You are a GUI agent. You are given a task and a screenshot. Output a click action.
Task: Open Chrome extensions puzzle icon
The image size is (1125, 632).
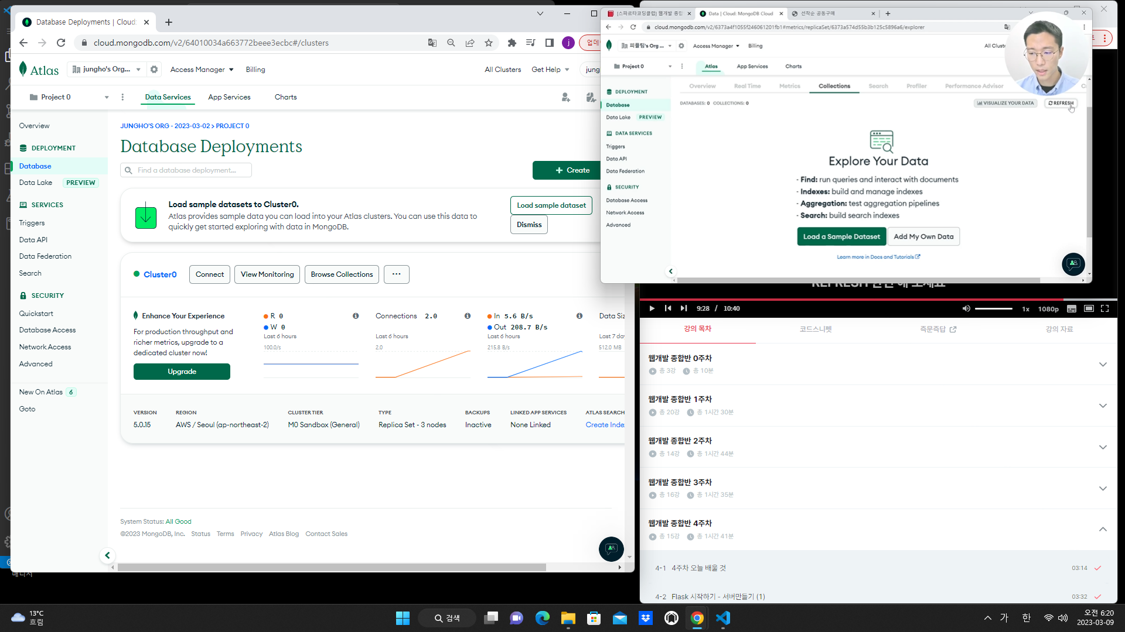pyautogui.click(x=512, y=43)
